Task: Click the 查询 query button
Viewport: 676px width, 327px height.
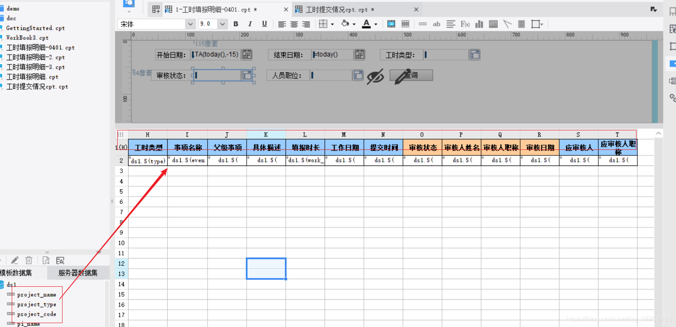Action: pyautogui.click(x=411, y=75)
